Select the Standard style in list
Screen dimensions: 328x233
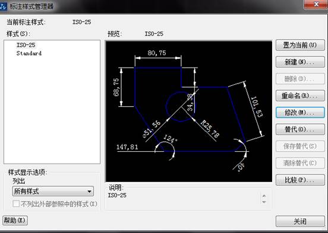click(x=29, y=53)
